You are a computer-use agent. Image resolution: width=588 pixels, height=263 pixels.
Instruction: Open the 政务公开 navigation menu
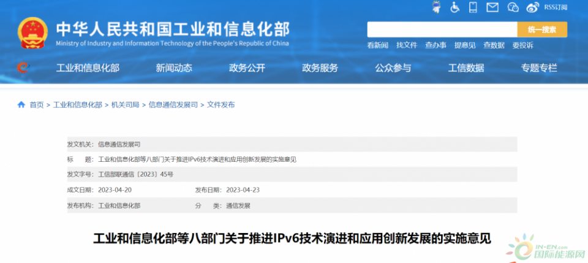click(247, 68)
